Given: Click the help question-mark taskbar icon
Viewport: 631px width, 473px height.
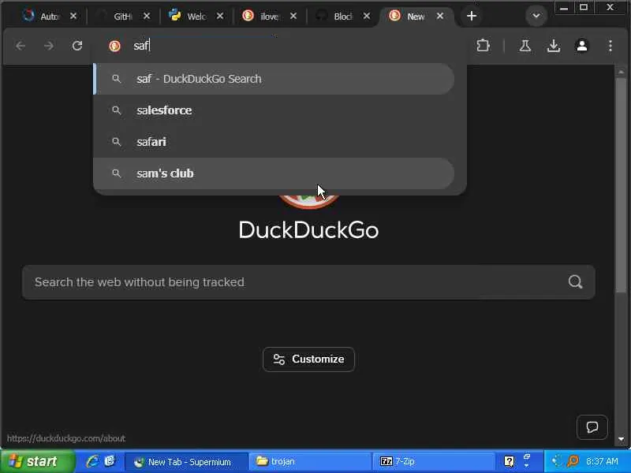Looking at the screenshot, I should click(x=509, y=461).
